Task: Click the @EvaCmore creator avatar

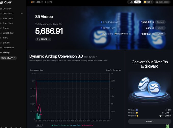Action: pyautogui.click(x=116, y=34)
